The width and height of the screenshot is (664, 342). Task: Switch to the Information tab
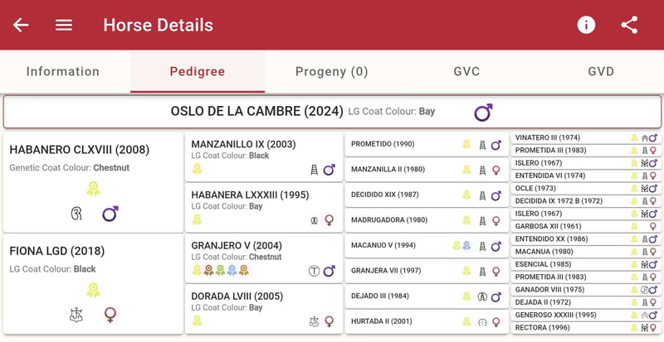point(63,71)
